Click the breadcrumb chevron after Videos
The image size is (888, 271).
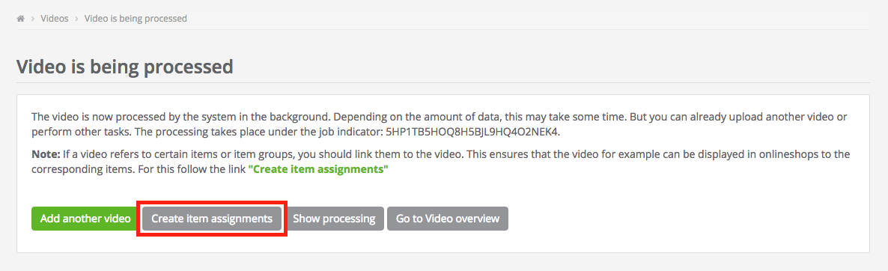point(76,19)
